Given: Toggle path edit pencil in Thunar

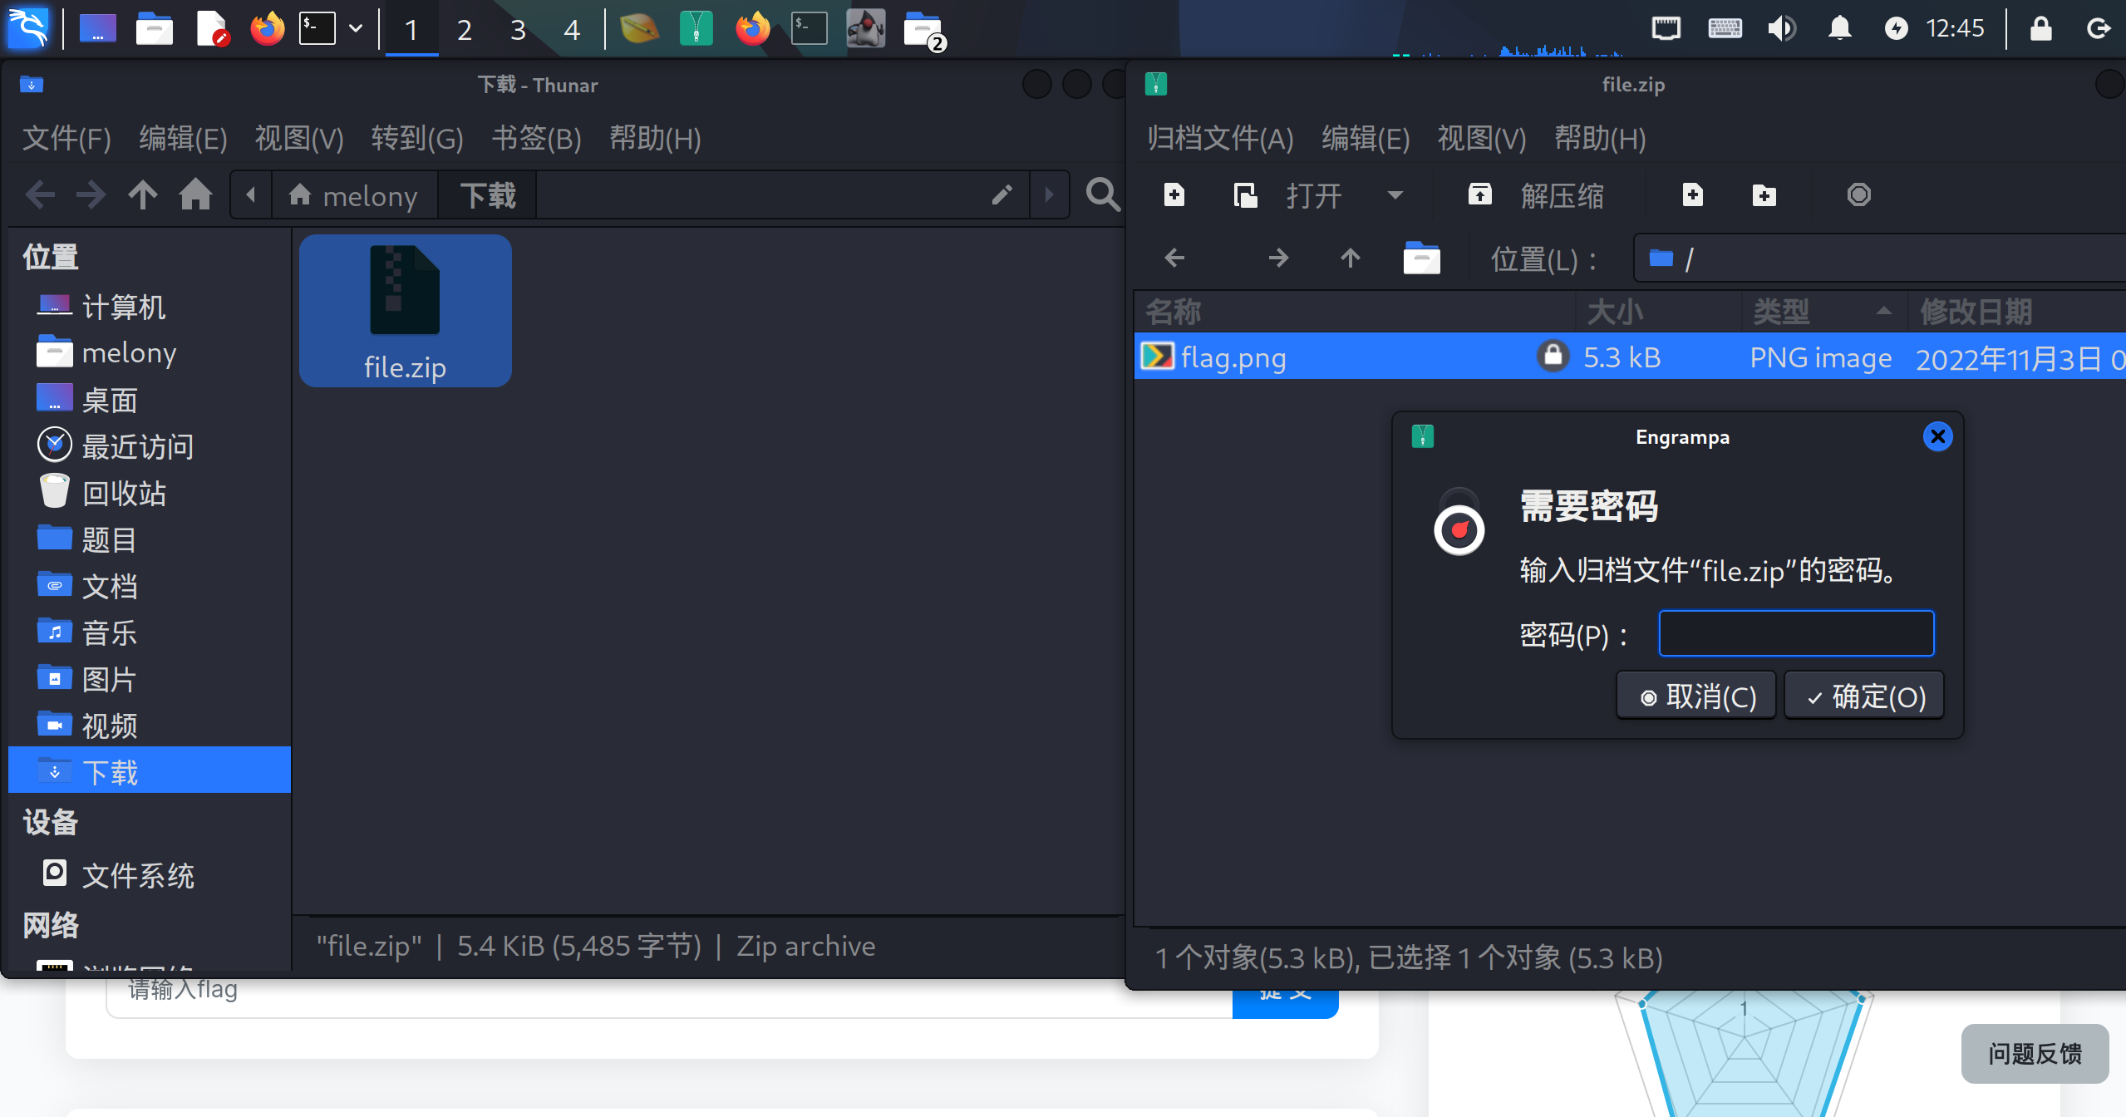Looking at the screenshot, I should 1001,195.
